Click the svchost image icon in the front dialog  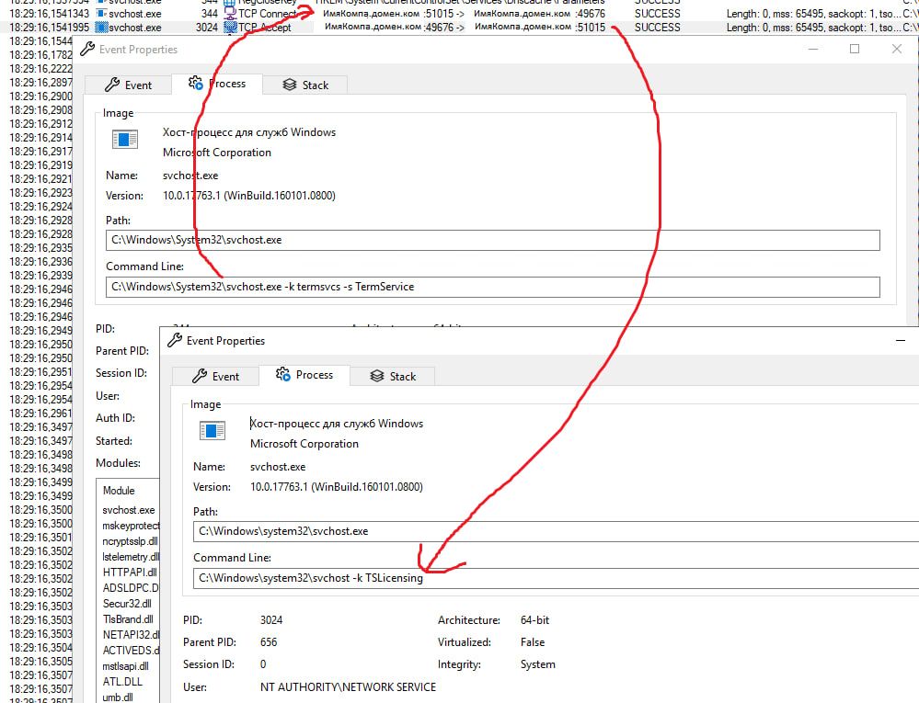[x=213, y=430]
